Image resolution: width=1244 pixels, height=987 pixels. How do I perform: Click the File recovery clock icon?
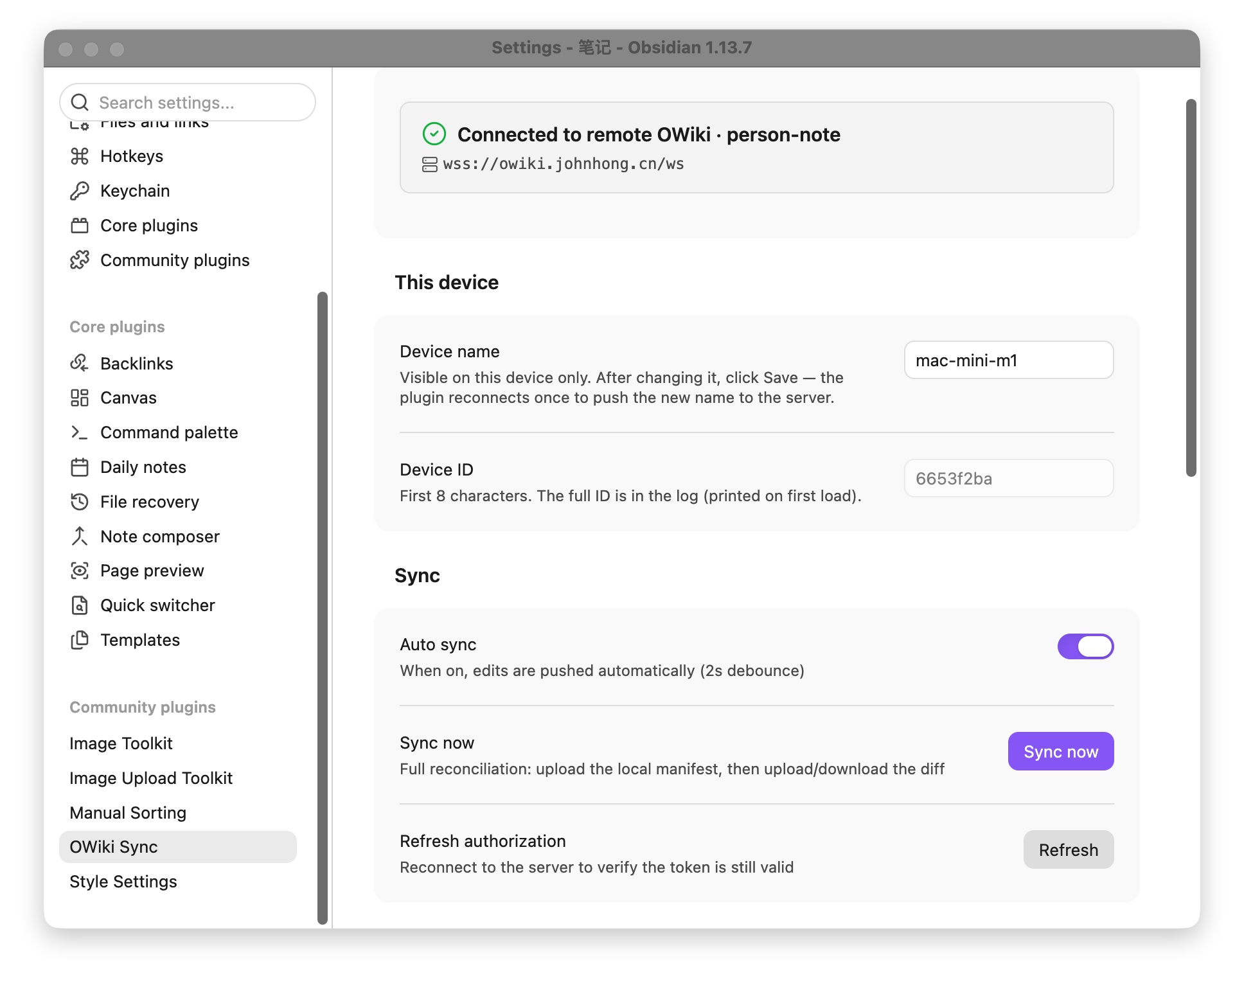tap(80, 502)
